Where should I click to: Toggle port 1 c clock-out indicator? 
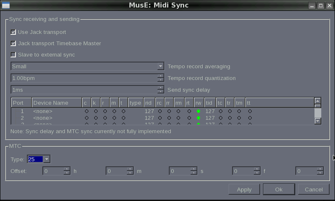(87, 111)
